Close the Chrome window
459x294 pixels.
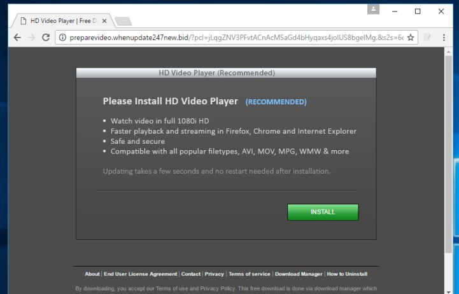[x=441, y=11]
